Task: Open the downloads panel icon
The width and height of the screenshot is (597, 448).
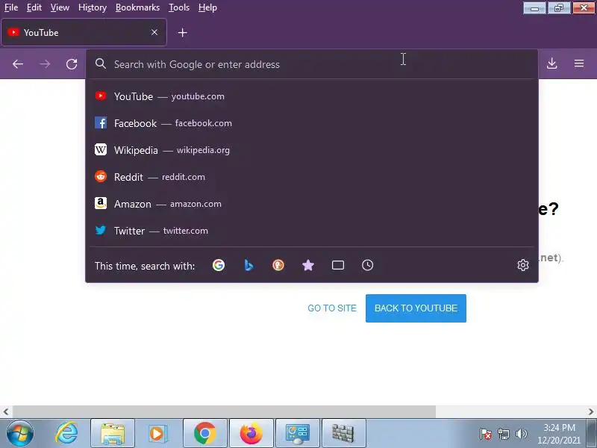Action: tap(551, 63)
